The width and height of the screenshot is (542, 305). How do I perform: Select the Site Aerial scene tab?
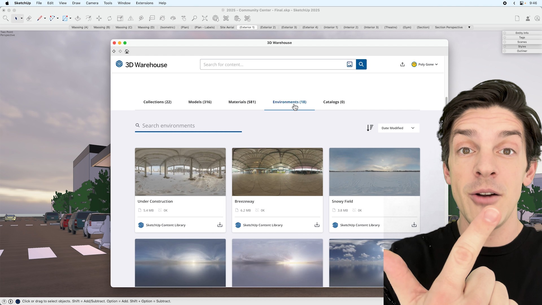point(227,27)
